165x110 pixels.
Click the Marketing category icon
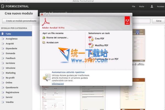(3, 73)
